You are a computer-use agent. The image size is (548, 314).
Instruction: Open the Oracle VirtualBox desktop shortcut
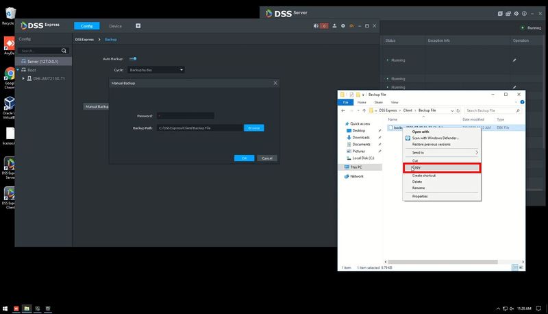[9, 108]
